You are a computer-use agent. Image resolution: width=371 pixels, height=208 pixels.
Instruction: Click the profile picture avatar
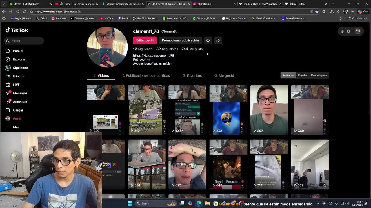click(x=107, y=47)
